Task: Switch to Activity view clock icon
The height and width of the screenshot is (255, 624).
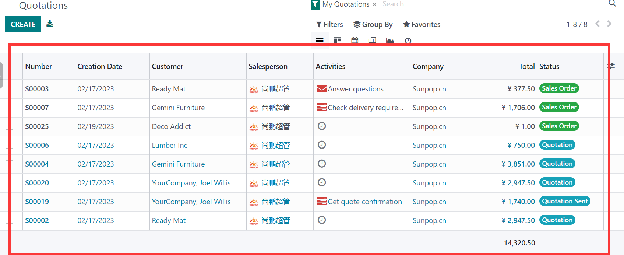Action: point(408,41)
